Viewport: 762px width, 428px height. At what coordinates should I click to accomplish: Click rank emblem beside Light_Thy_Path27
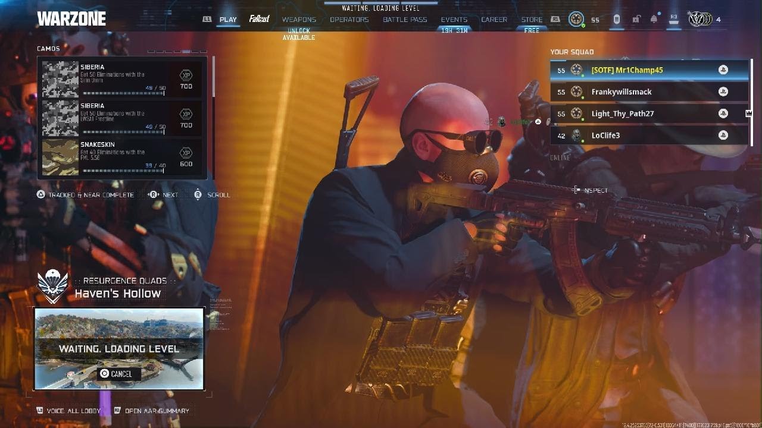point(576,114)
